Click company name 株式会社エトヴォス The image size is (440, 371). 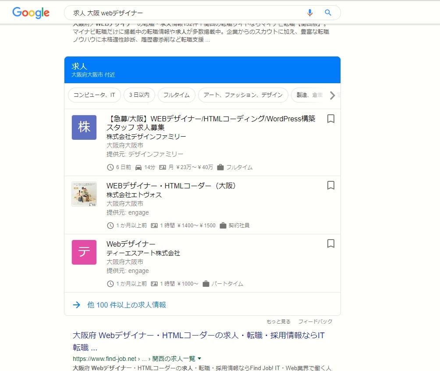(x=134, y=195)
